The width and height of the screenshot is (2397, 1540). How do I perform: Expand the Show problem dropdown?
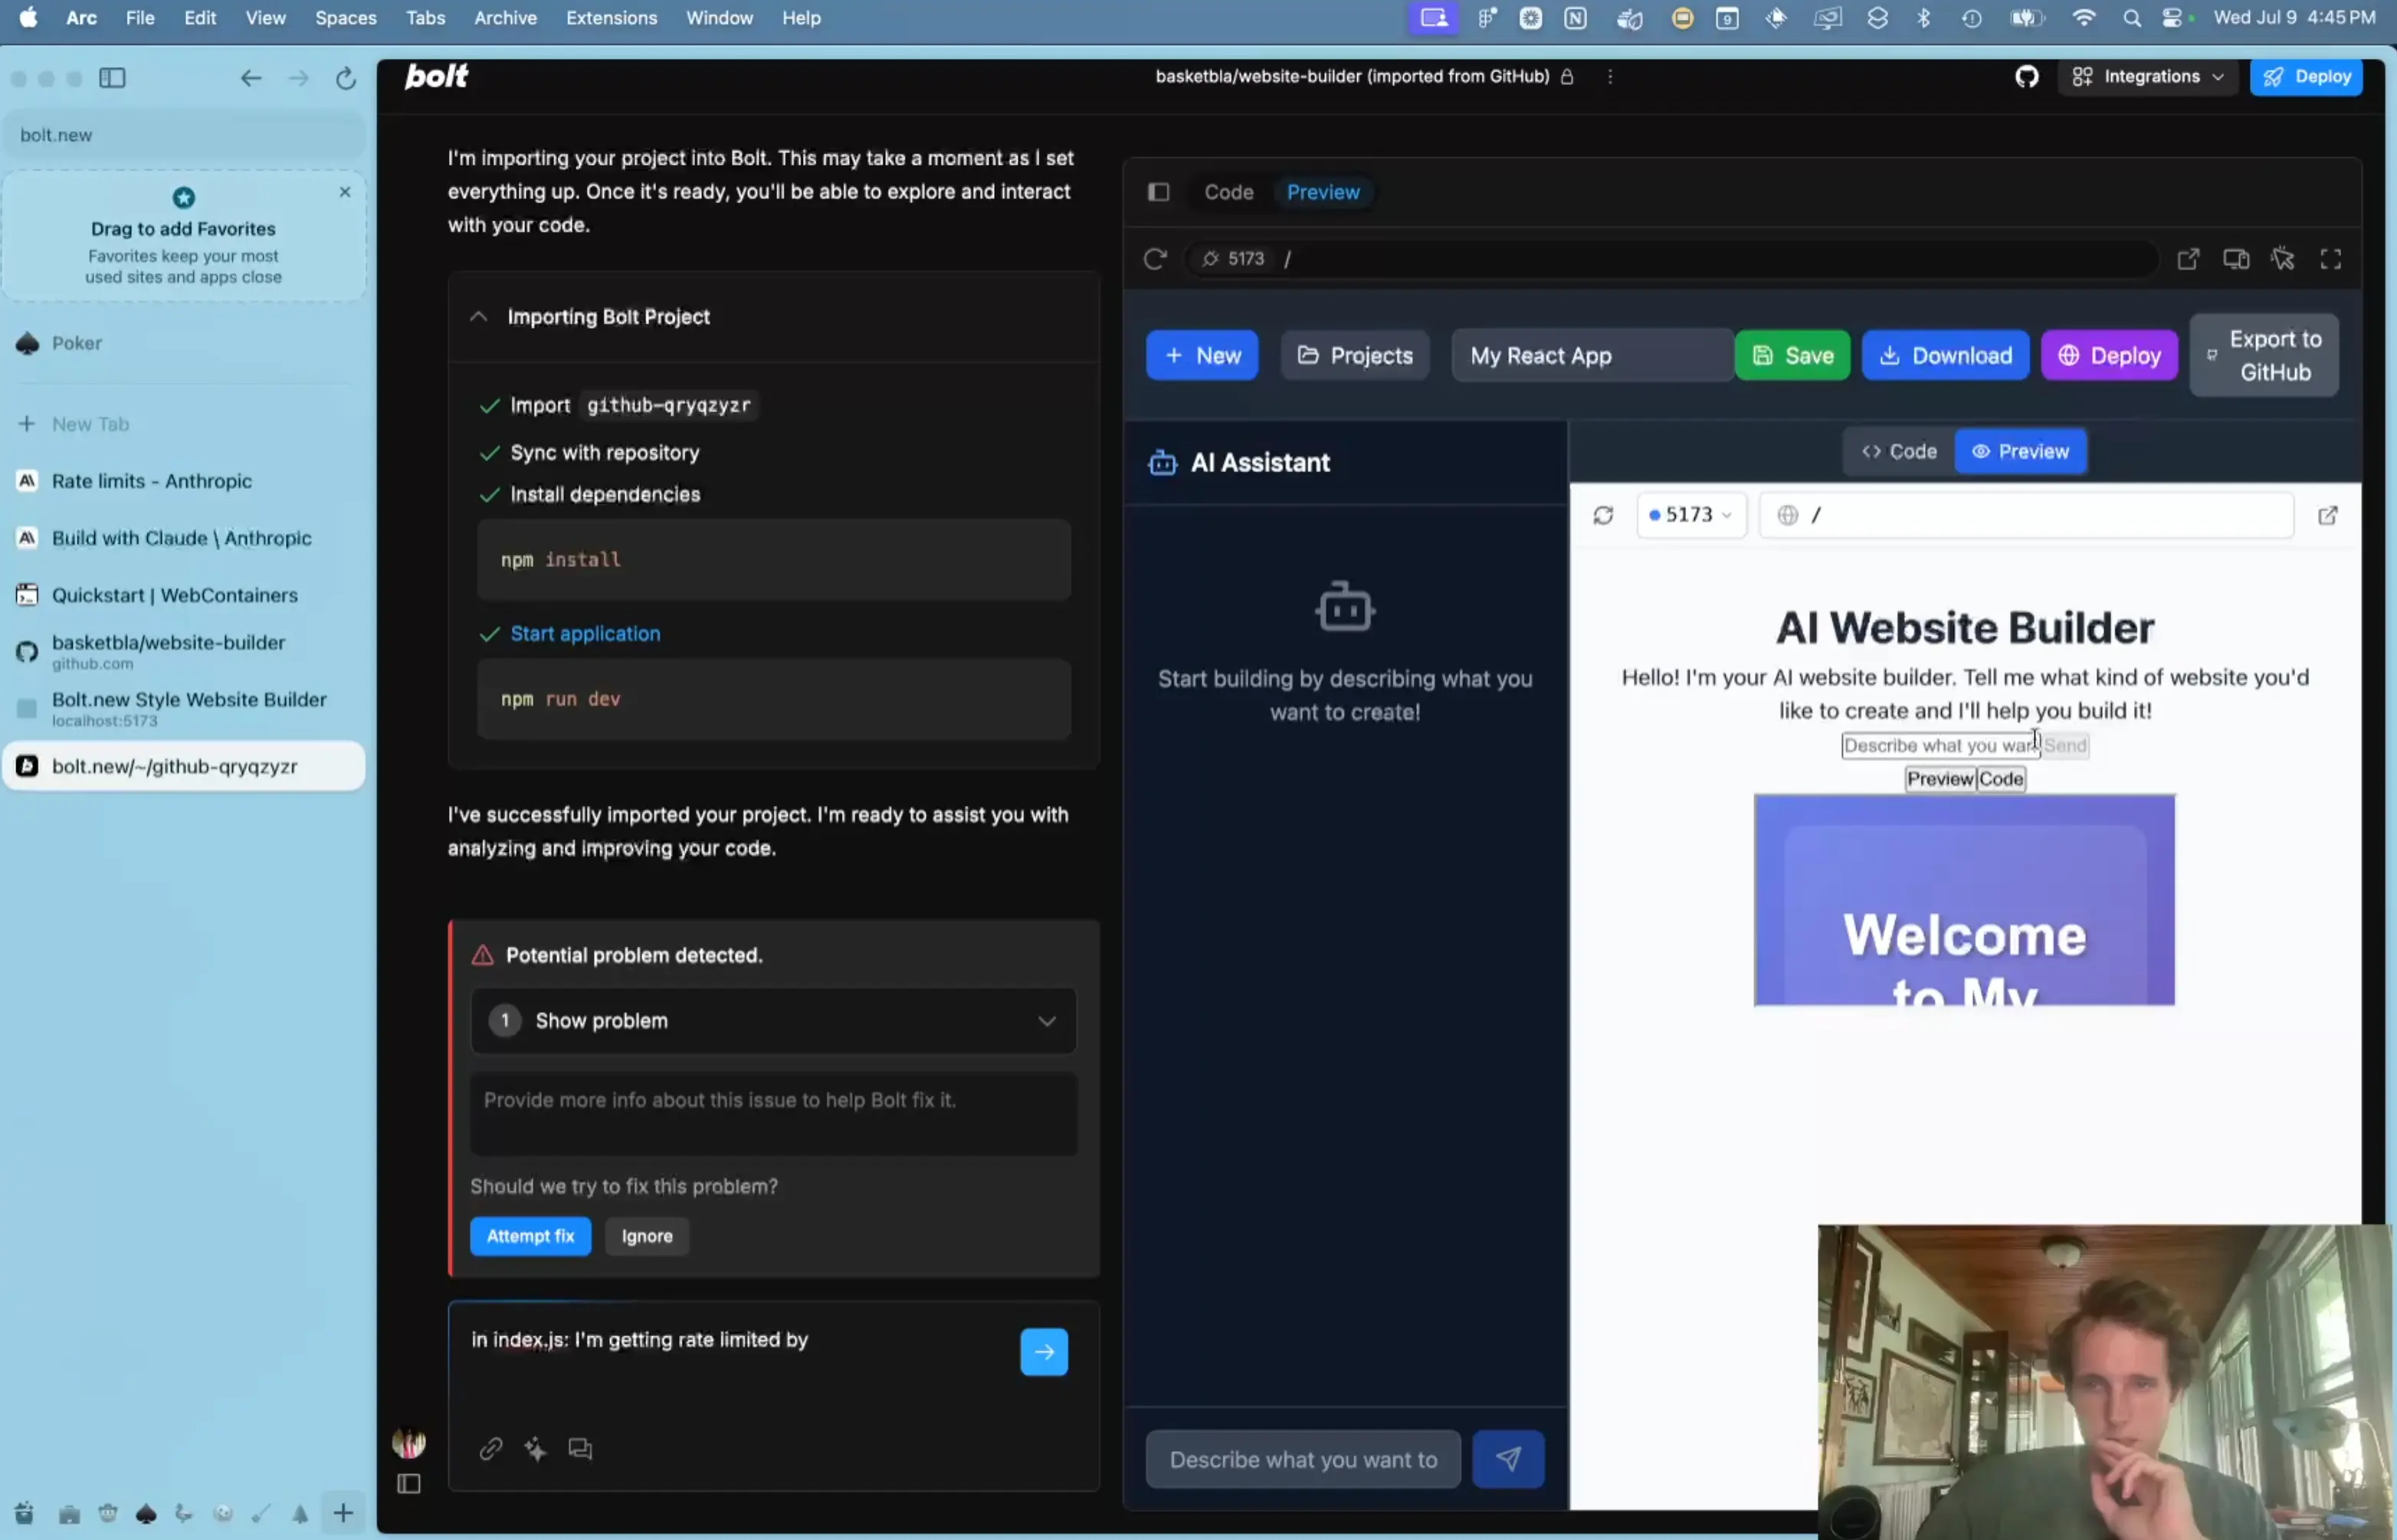pos(773,1020)
